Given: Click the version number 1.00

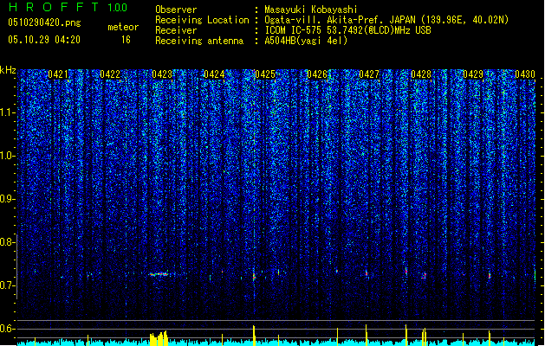Looking at the screenshot, I should [117, 7].
